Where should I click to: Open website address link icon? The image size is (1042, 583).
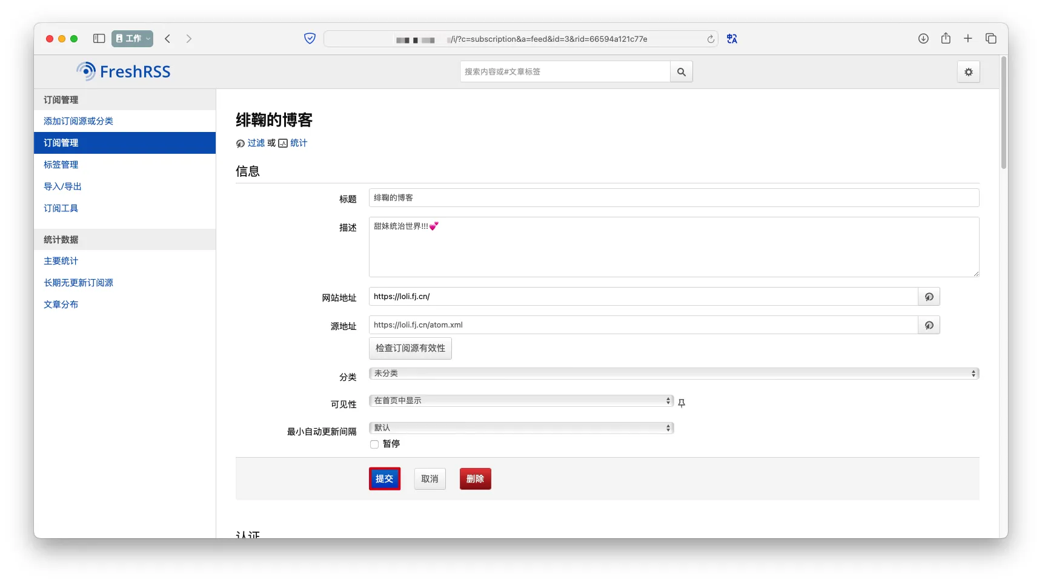(929, 297)
